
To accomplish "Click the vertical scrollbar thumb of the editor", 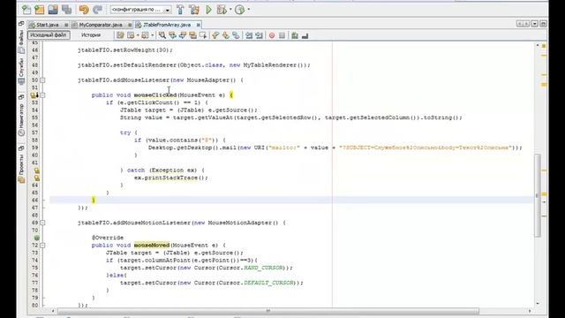I will click(x=538, y=195).
